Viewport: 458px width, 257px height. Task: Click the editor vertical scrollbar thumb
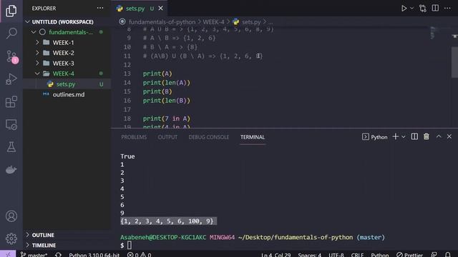pyautogui.click(x=454, y=62)
